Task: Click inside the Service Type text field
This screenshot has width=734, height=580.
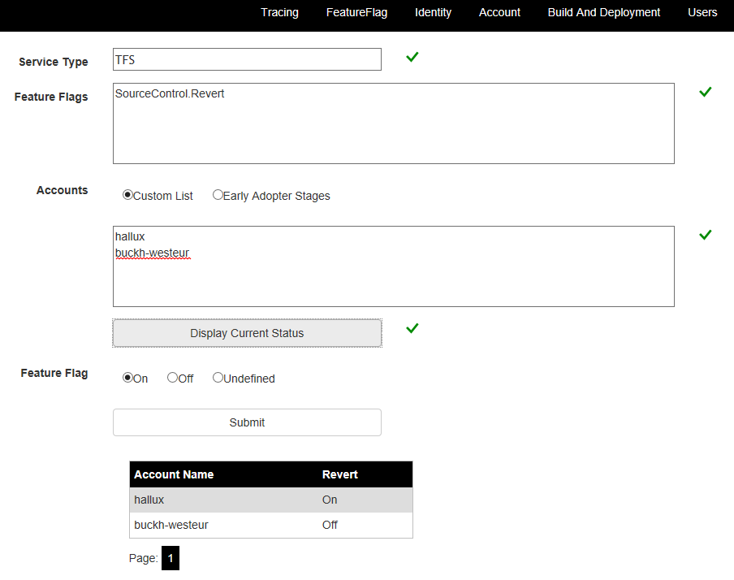Action: (x=246, y=58)
